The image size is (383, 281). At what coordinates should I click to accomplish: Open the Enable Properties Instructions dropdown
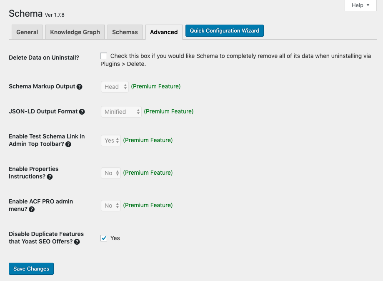coord(111,173)
